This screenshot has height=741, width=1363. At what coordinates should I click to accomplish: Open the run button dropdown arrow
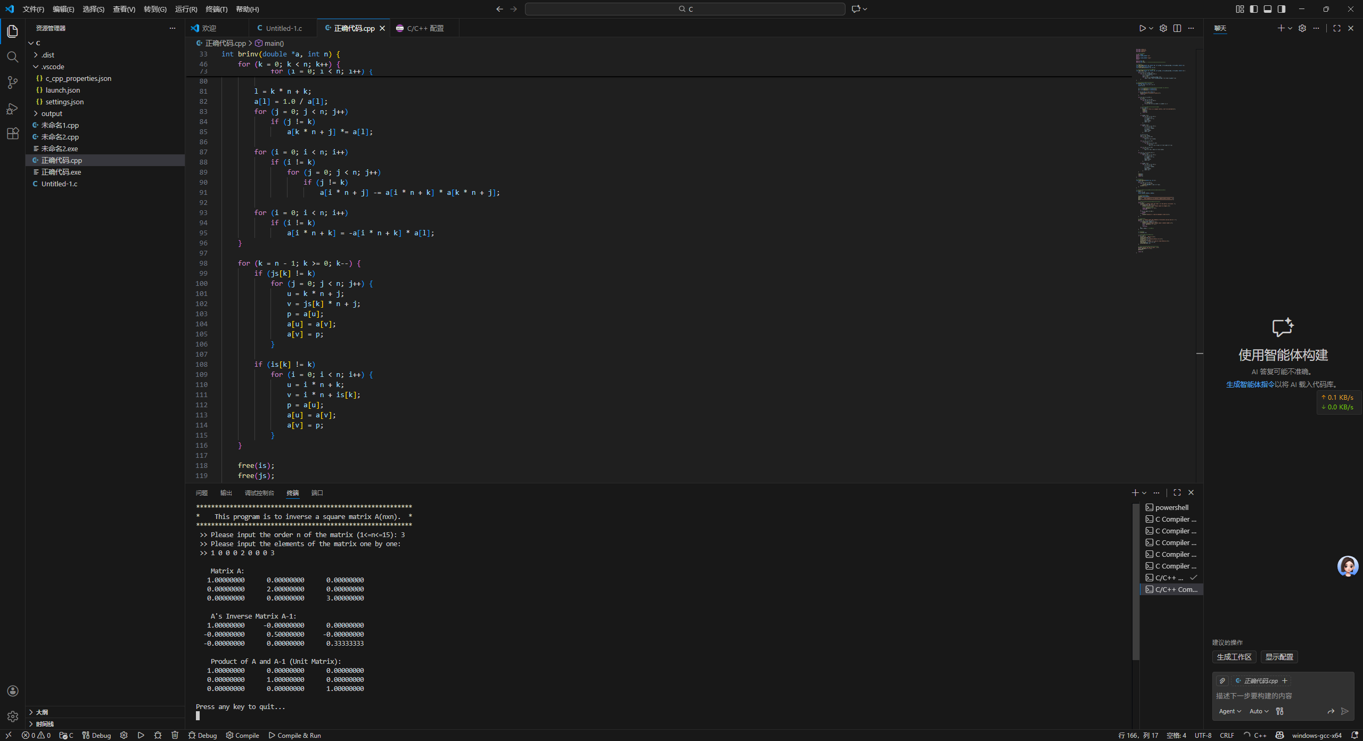pos(1151,28)
